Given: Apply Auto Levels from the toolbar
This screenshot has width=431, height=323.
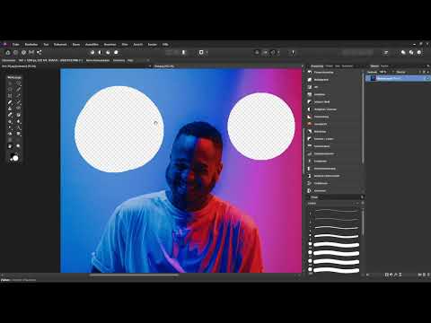Looking at the screenshot, I should pos(92,52).
